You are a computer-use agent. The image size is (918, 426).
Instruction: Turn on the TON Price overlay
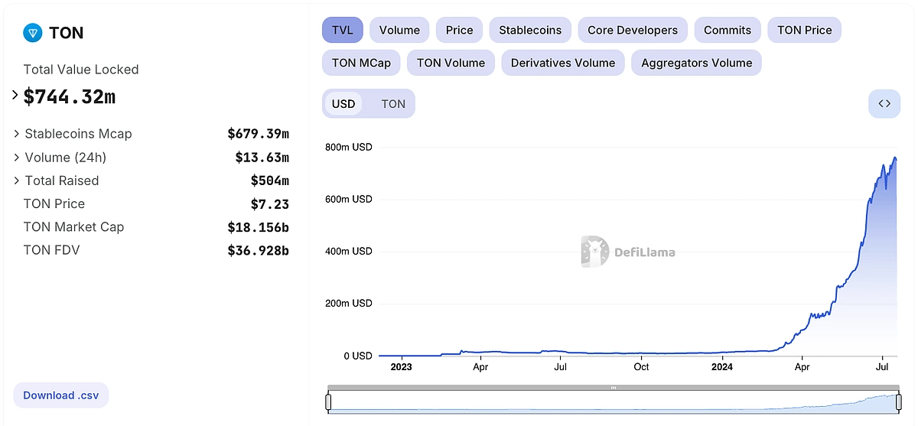(x=804, y=31)
